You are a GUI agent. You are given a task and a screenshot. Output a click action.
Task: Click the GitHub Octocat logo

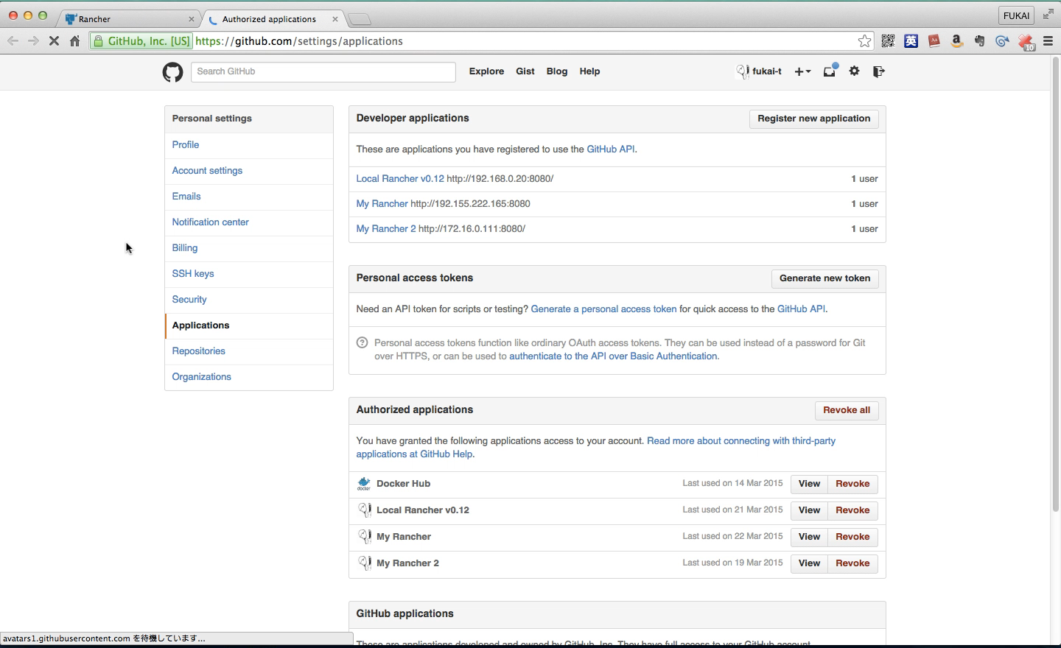(x=172, y=72)
